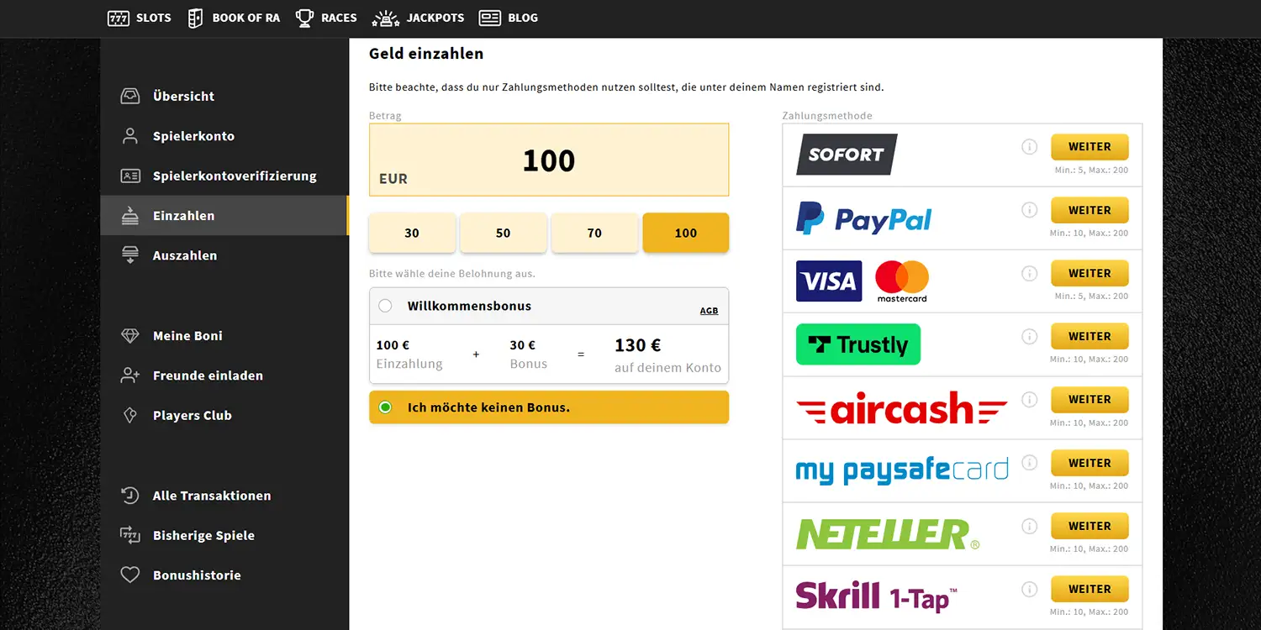Image resolution: width=1261 pixels, height=630 pixels.
Task: Choose the 50 amount preset
Action: [x=504, y=234]
